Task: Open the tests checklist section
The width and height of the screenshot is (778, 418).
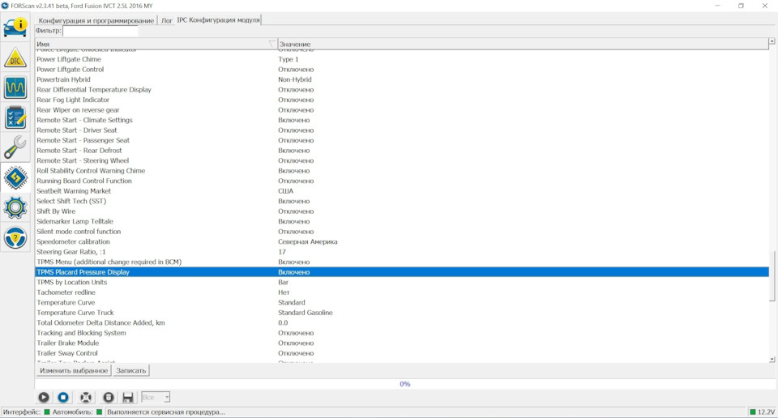Action: tap(15, 118)
